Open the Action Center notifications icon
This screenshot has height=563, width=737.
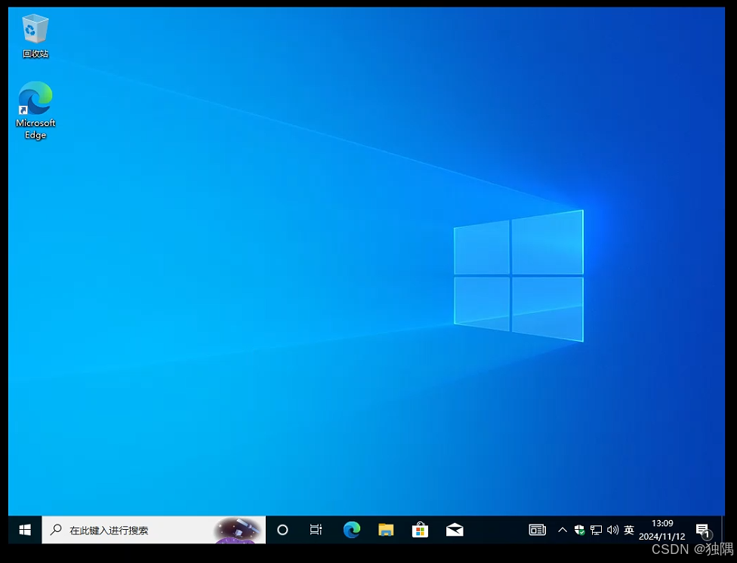[x=704, y=531]
